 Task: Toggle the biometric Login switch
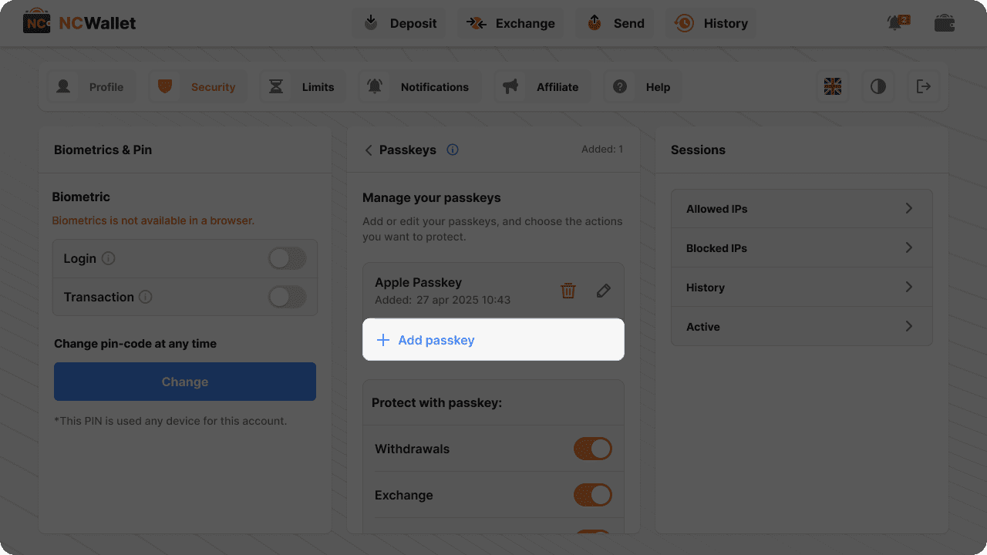(x=288, y=258)
